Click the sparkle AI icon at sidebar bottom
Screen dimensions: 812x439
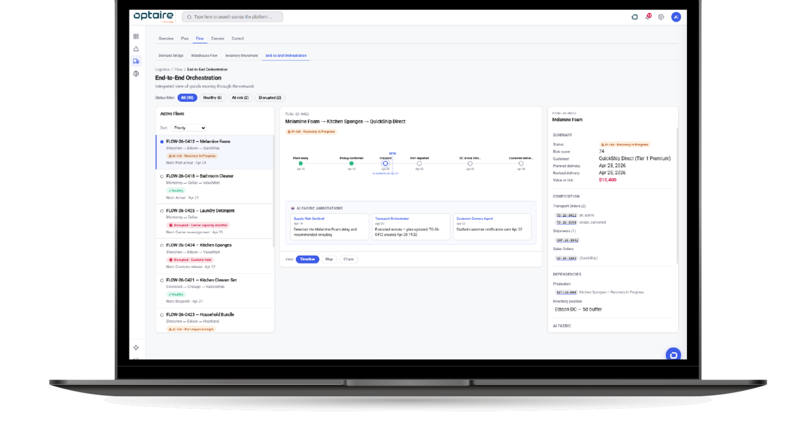click(x=136, y=347)
